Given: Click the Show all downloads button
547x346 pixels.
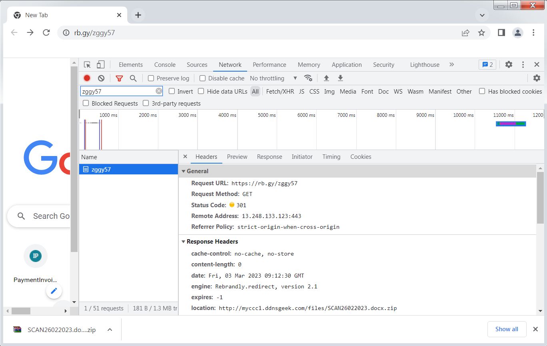Looking at the screenshot, I should tap(507, 329).
